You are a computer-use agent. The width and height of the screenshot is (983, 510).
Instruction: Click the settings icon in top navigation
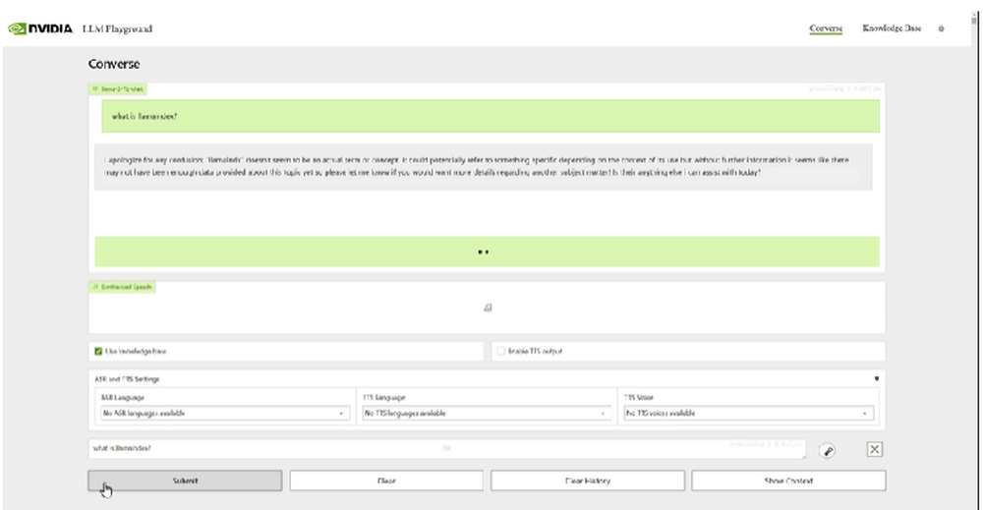(941, 28)
